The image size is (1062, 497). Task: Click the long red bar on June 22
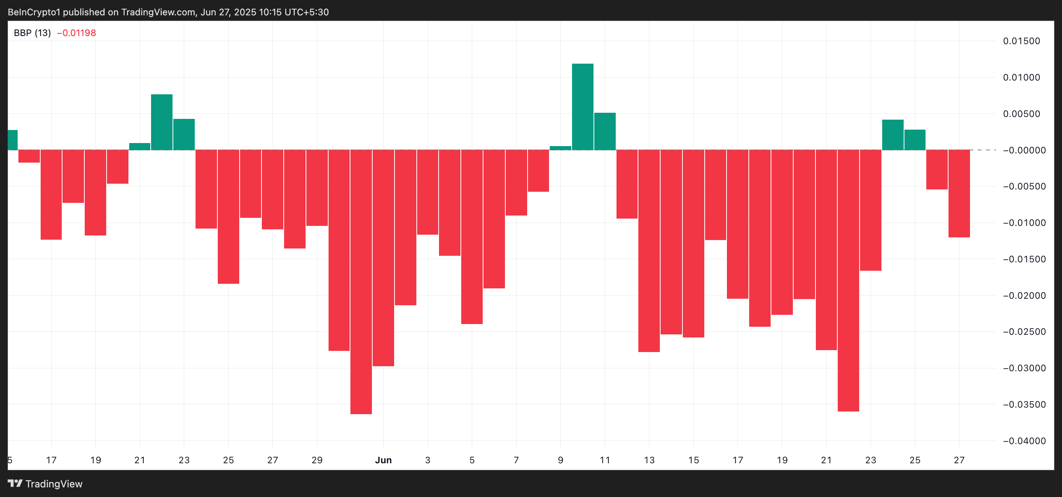(848, 280)
